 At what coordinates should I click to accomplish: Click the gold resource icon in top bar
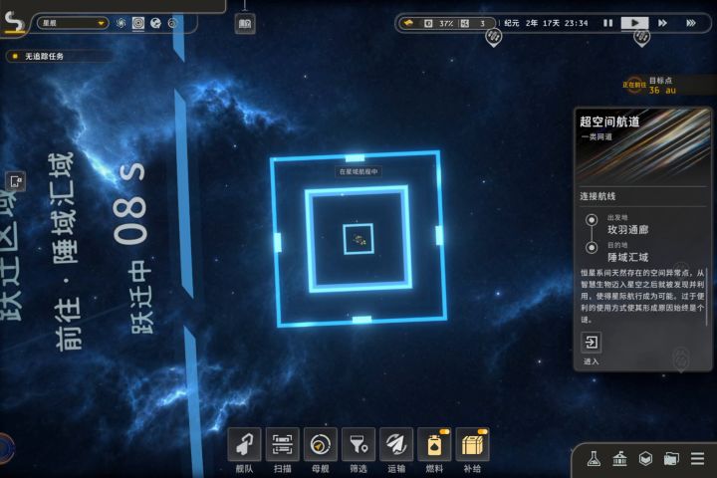[x=408, y=23]
